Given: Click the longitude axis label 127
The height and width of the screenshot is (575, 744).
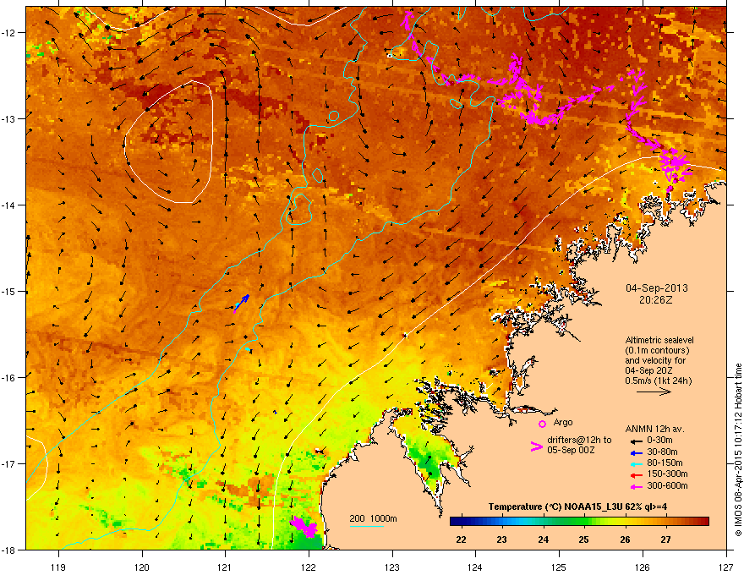Looking at the screenshot, I should point(726,567).
